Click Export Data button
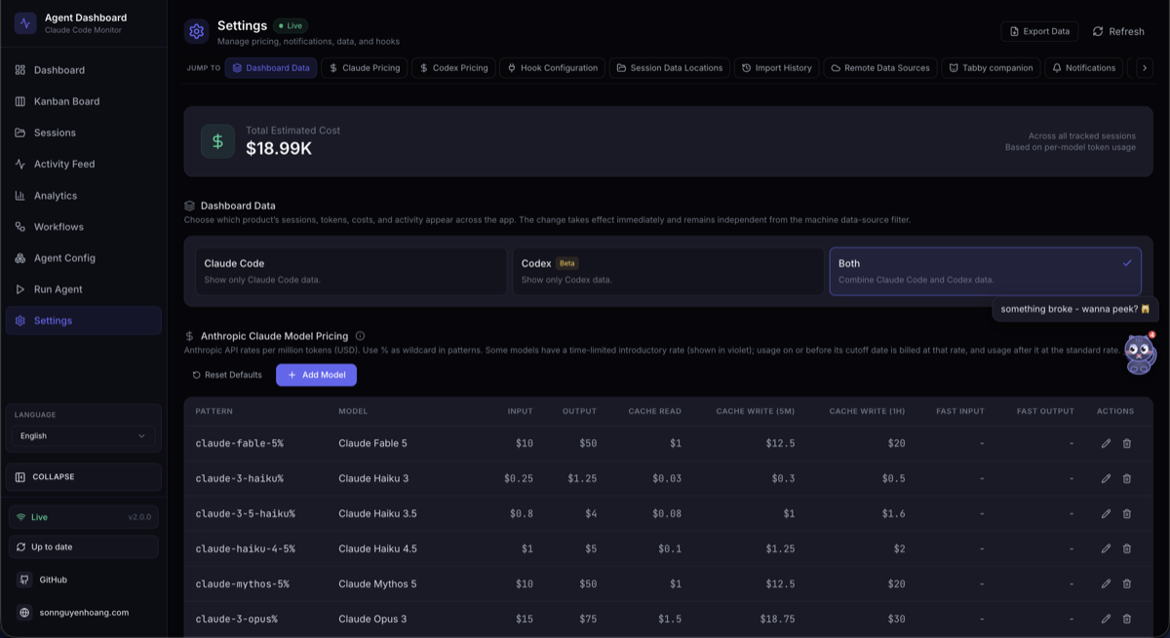Image resolution: width=1170 pixels, height=638 pixels. pos(1039,31)
